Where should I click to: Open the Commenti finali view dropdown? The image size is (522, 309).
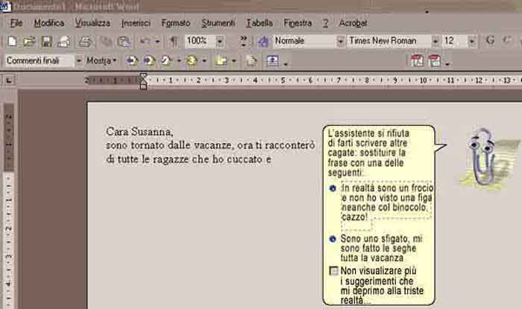[x=79, y=61]
